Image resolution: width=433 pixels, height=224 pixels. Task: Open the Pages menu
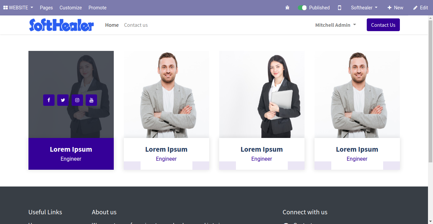click(46, 8)
